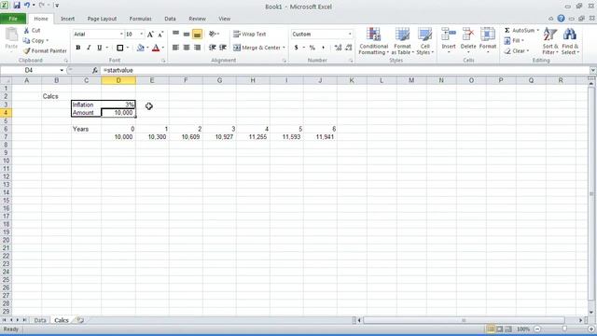
Task: Open Format as Table gallery
Action: click(402, 41)
